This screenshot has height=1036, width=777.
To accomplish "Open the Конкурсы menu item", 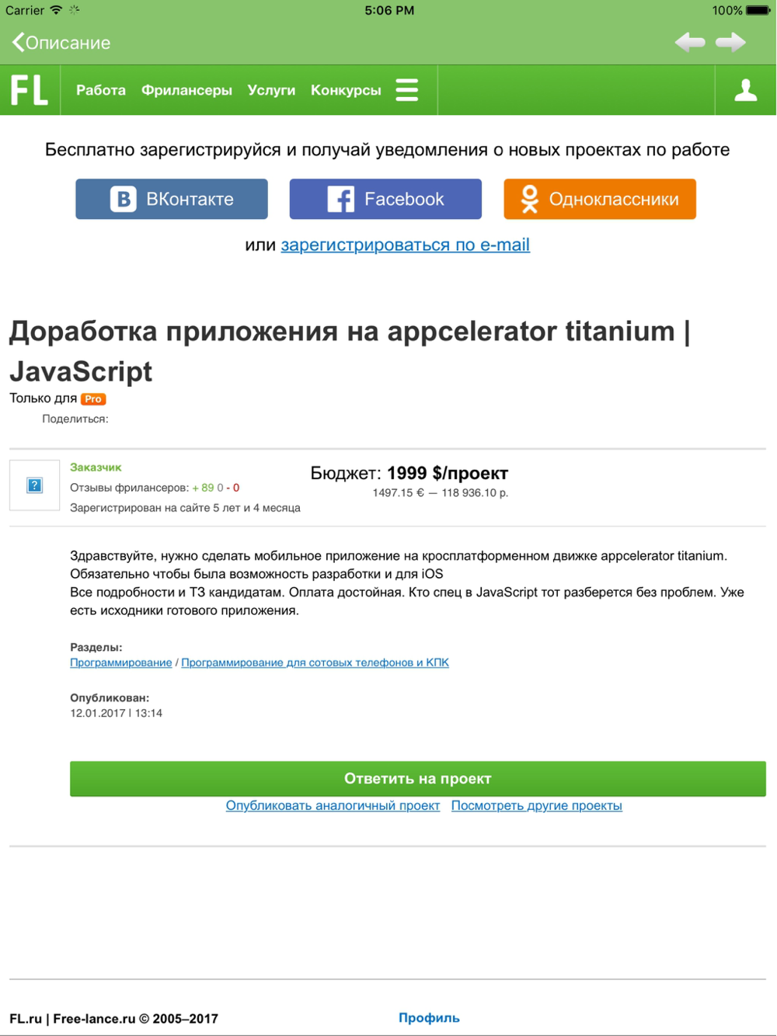I will pos(346,90).
